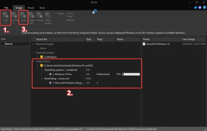The height and width of the screenshot is (131, 207).
Task: Click the '3/26/2022 11:02:17 PM' date cell
Action: 194,44
